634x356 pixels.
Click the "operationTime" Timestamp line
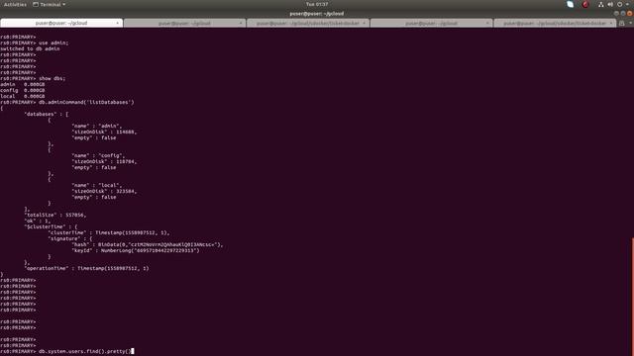(x=86, y=268)
